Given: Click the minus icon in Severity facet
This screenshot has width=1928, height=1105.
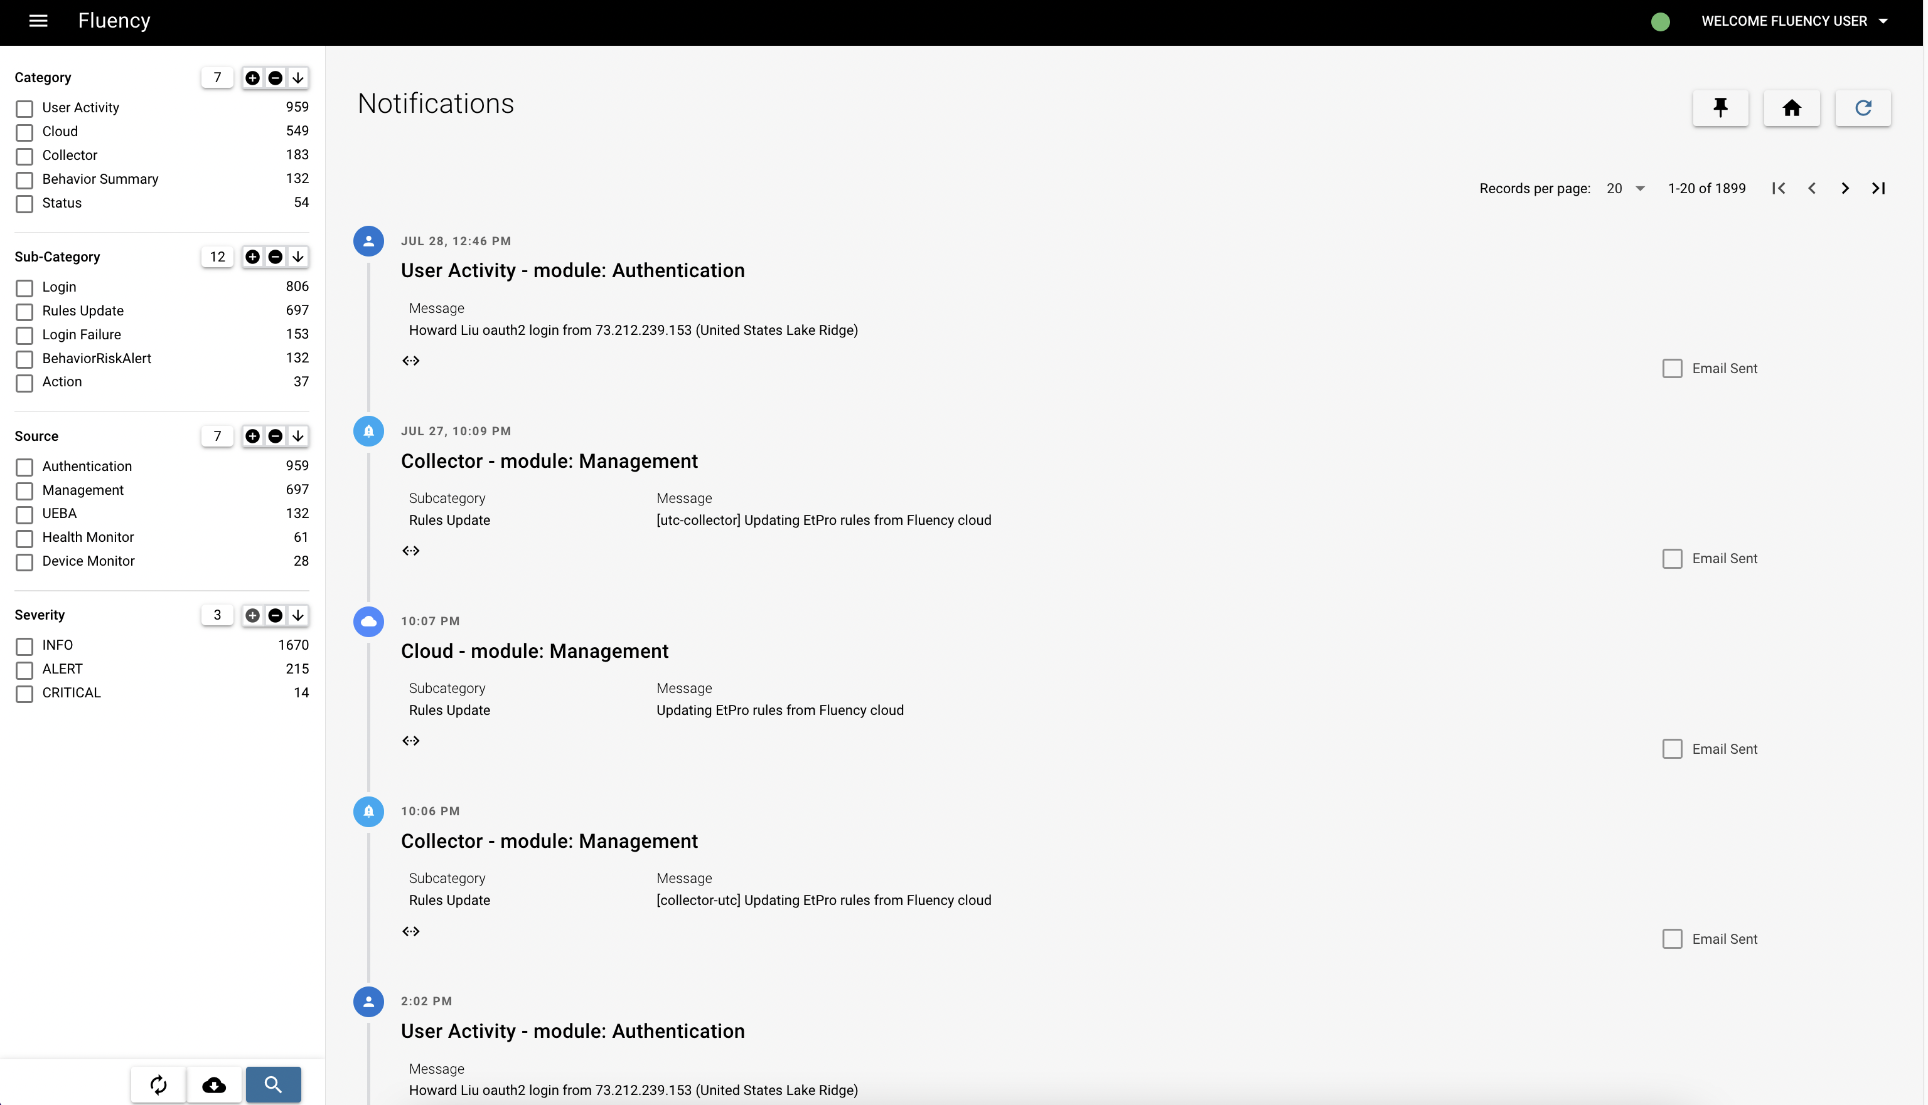Looking at the screenshot, I should (x=276, y=615).
